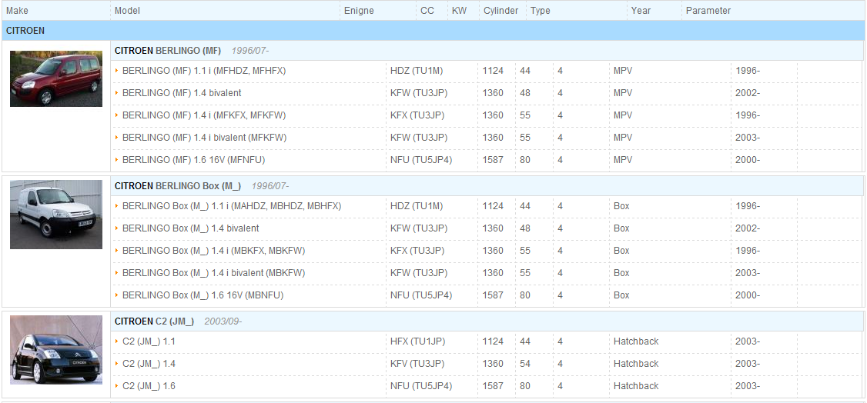Click the orange arrow beside BERLINGO (MF) 1.6 16V
This screenshot has width=867, height=403.
click(117, 159)
